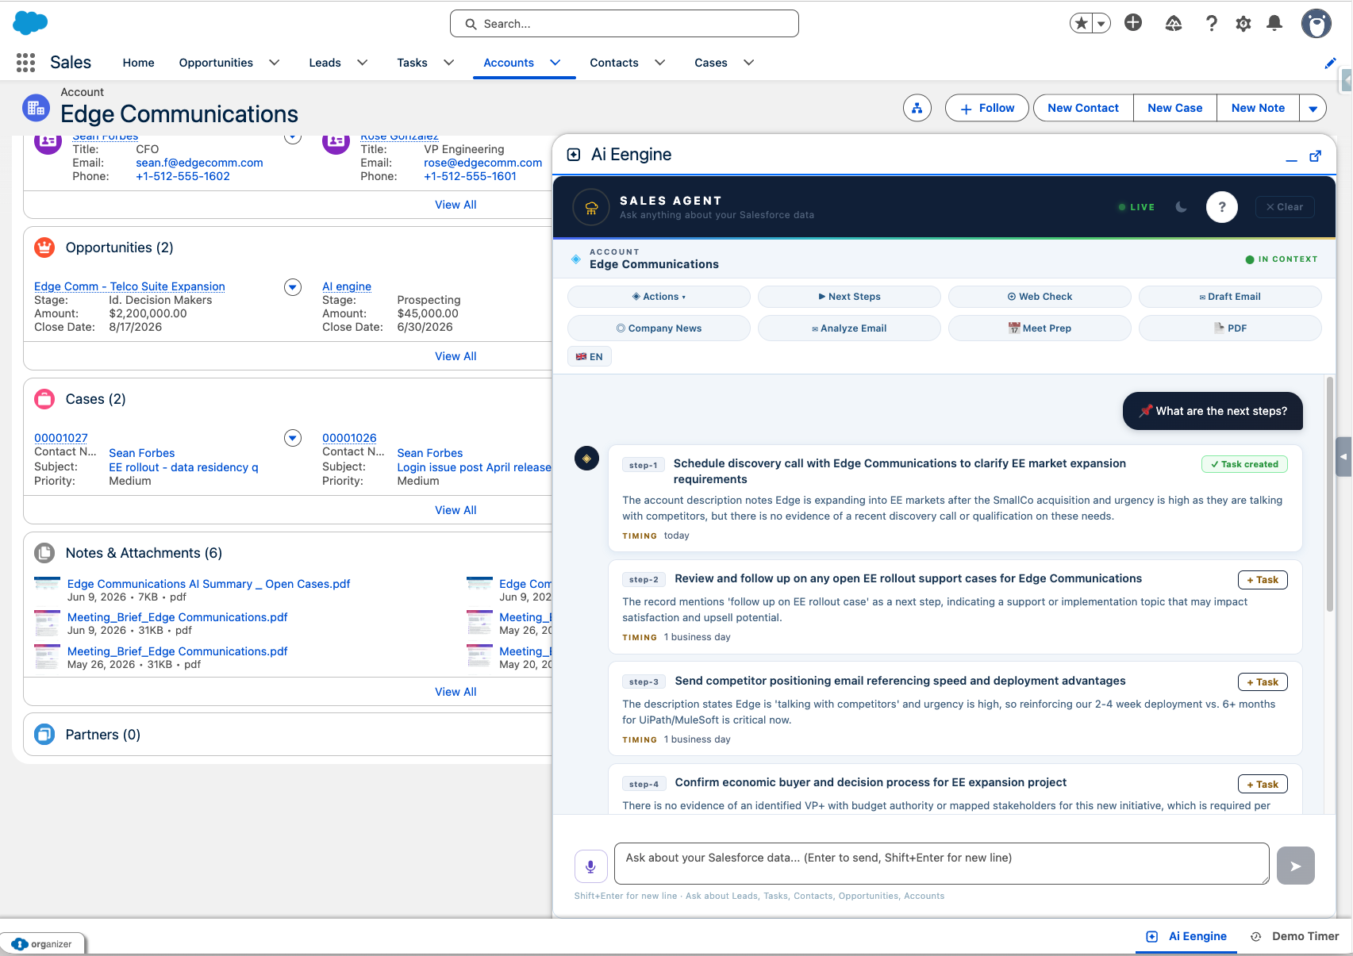Open the global actions plus icon
The image size is (1353, 956).
pos(1133,23)
